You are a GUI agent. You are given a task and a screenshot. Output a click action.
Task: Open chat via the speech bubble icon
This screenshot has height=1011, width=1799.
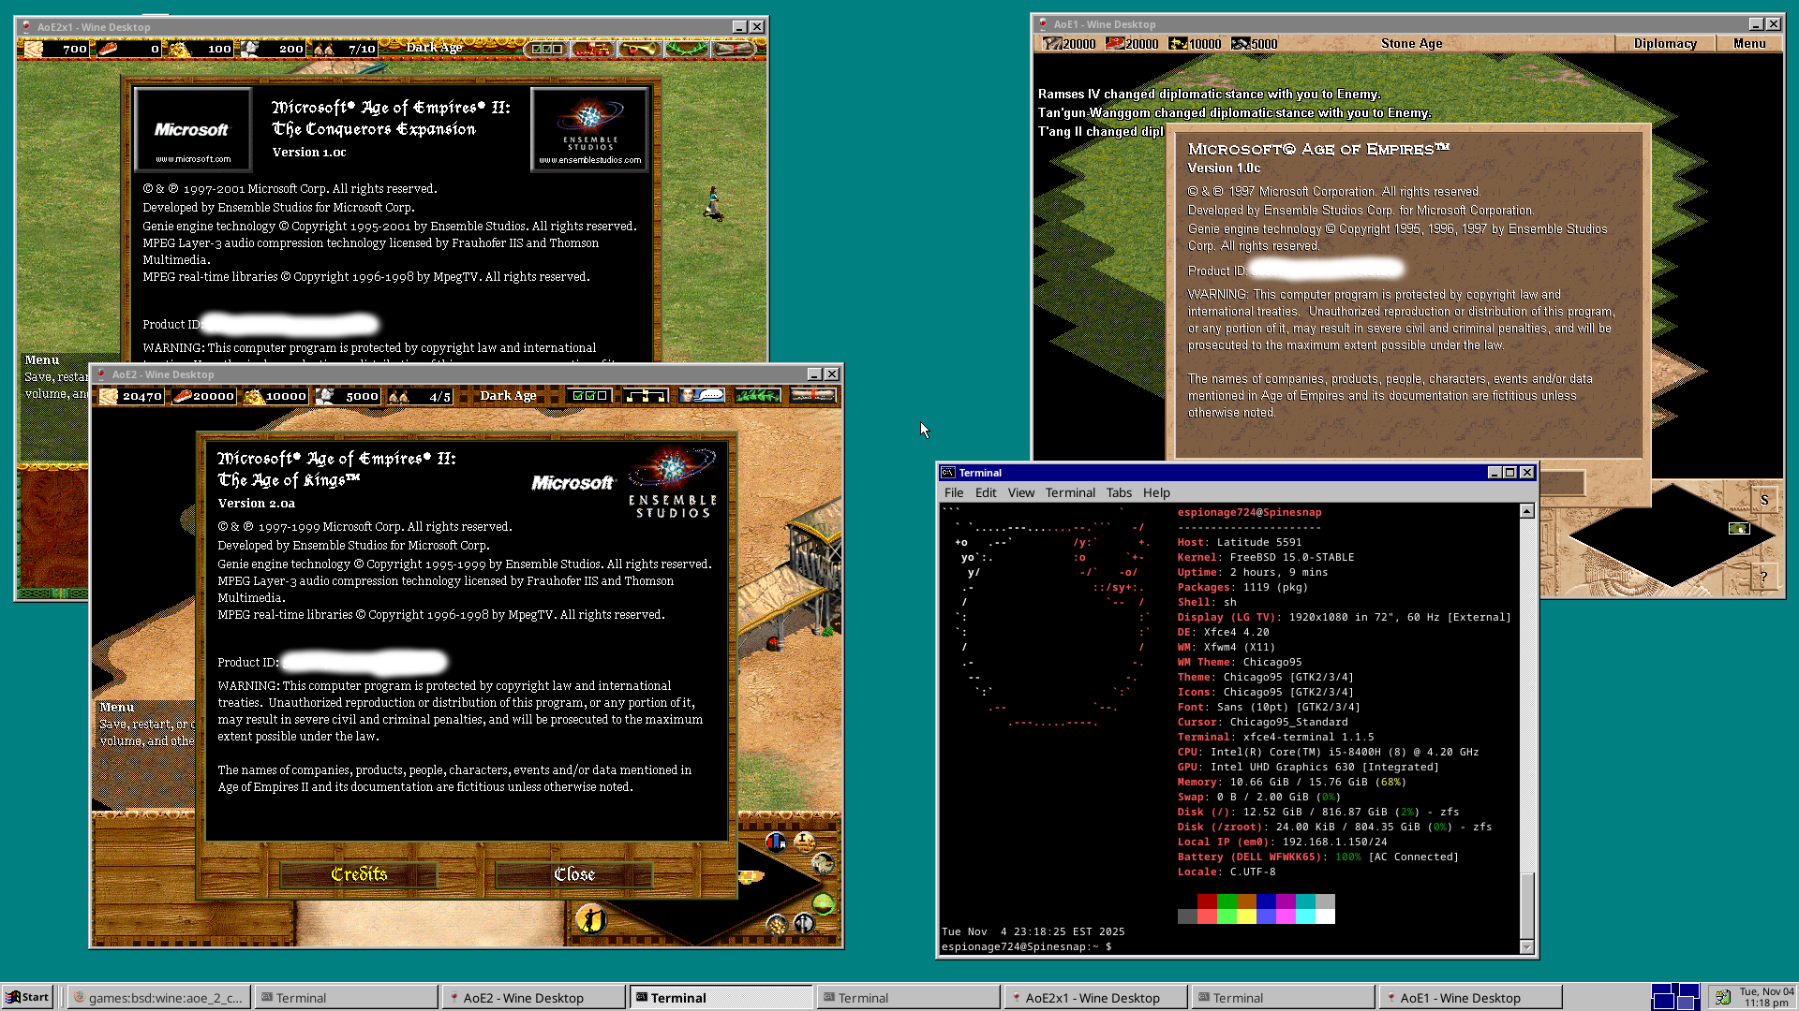click(701, 396)
